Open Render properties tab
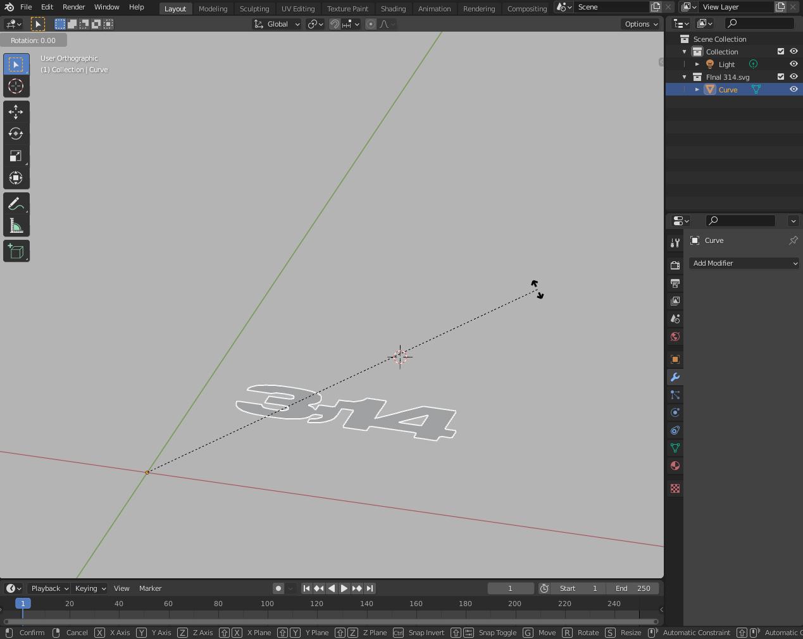Image resolution: width=803 pixels, height=639 pixels. click(675, 265)
